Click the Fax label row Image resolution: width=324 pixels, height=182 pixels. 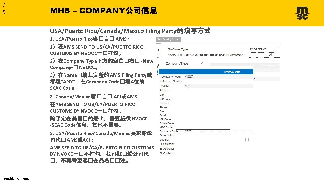click(x=162, y=111)
